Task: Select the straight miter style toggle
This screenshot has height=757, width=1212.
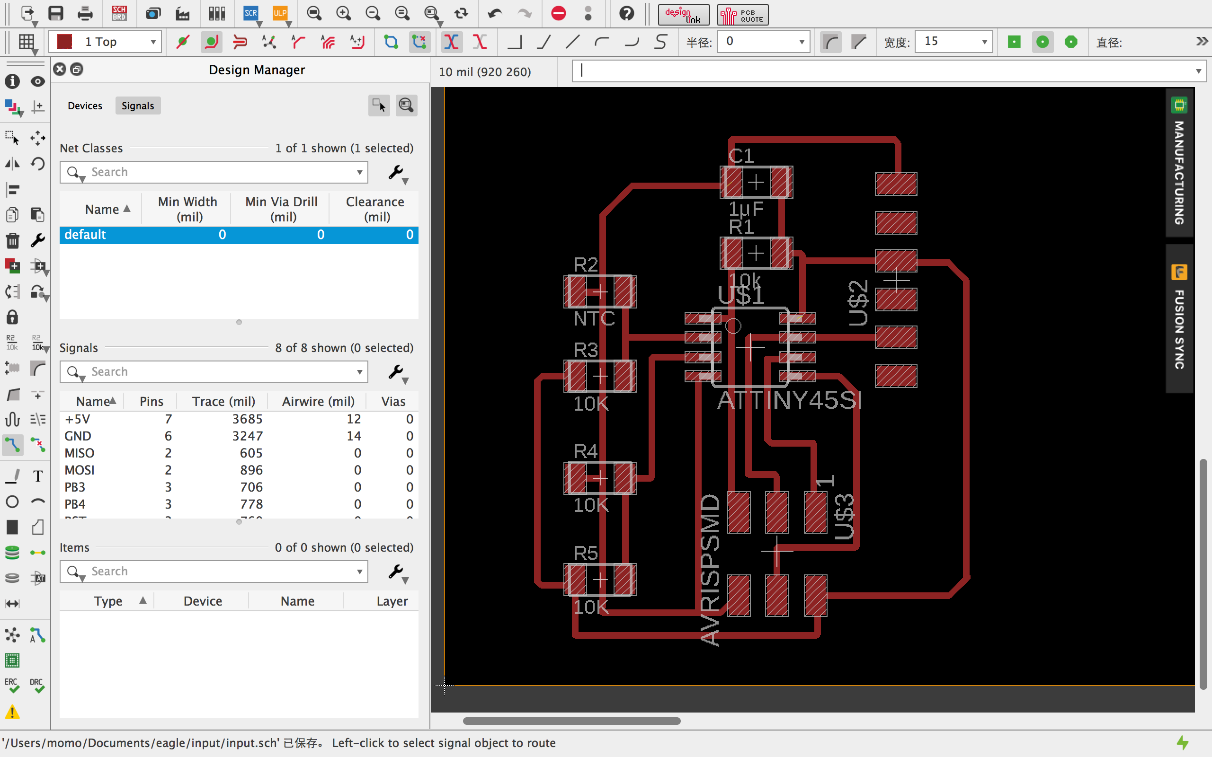Action: pyautogui.click(x=859, y=42)
